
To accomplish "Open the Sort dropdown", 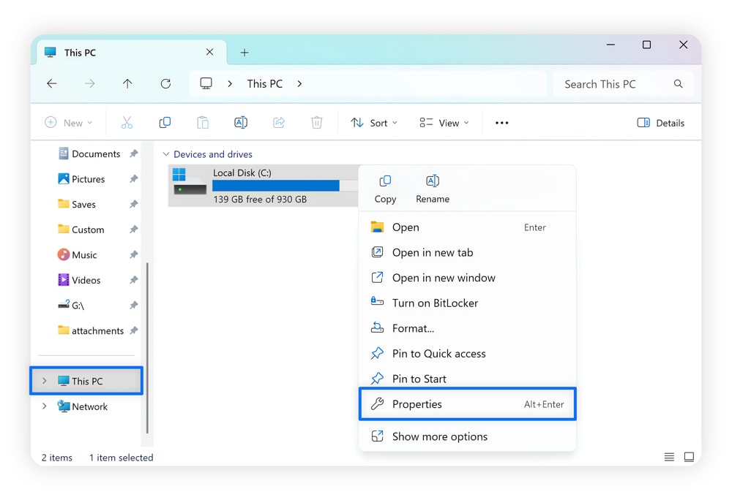I will [x=374, y=123].
